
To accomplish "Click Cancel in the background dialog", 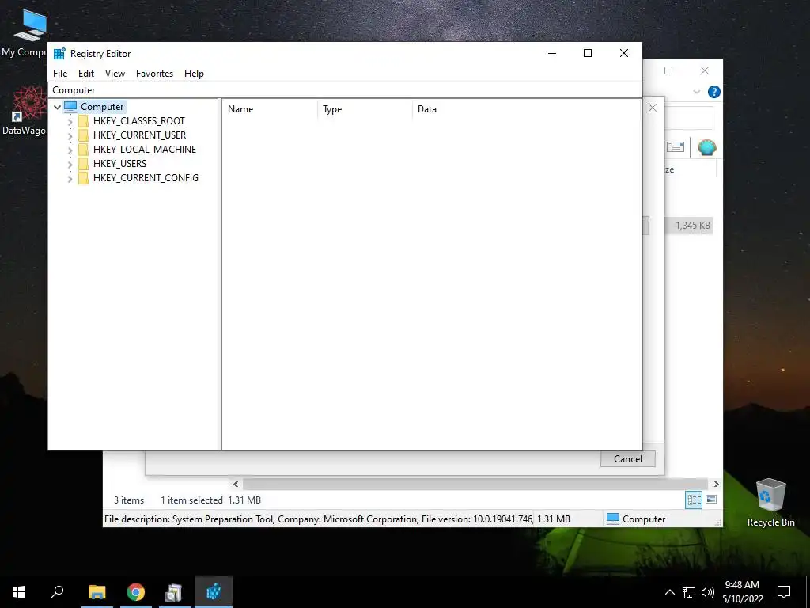I will click(x=627, y=458).
